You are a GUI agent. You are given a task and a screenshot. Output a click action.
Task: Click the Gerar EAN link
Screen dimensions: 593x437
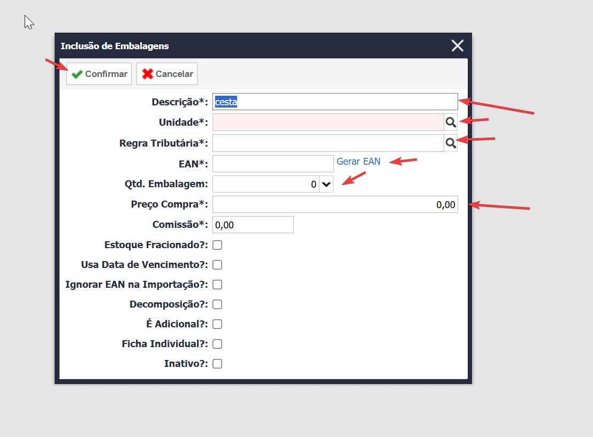click(x=358, y=162)
